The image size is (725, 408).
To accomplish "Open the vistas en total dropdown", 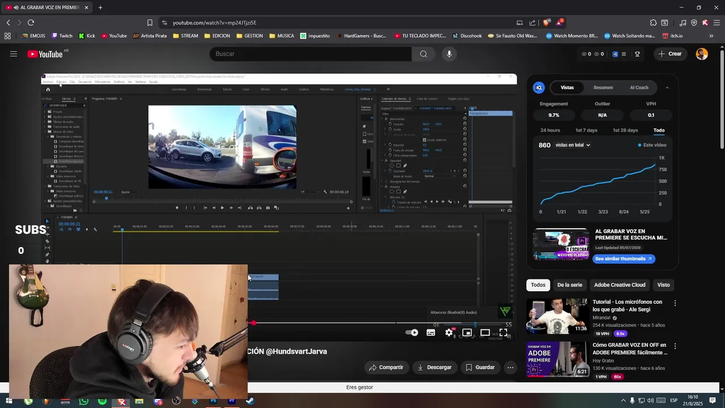I will (573, 145).
